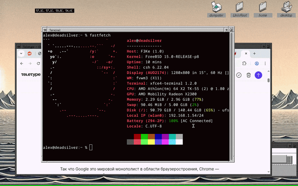This screenshot has width=298, height=186.
Task: Click the white color block
Action: tap(179, 142)
